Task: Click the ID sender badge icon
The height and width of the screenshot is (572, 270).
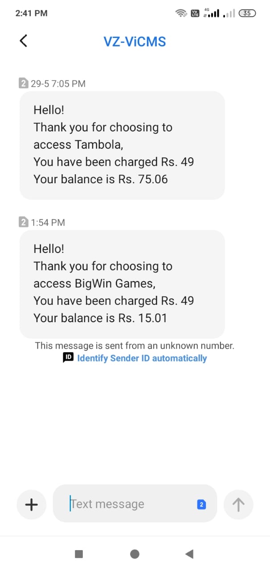Action: pos(68,358)
